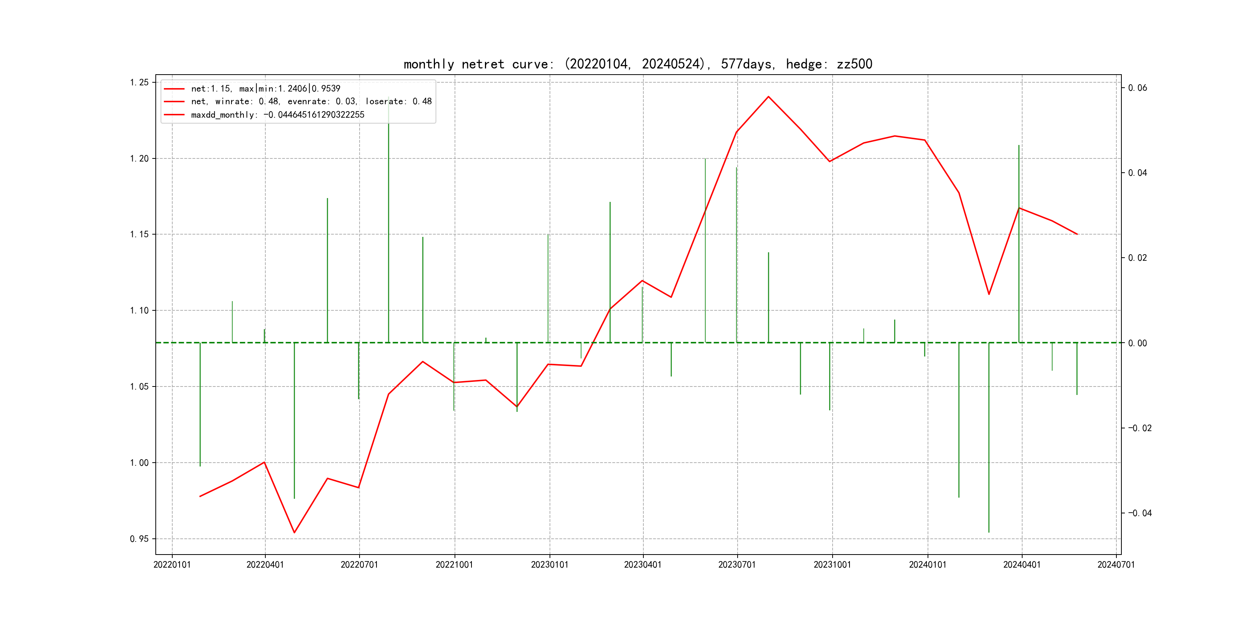Click the first legend entry's red line swatch
1246x623 pixels.
point(174,89)
